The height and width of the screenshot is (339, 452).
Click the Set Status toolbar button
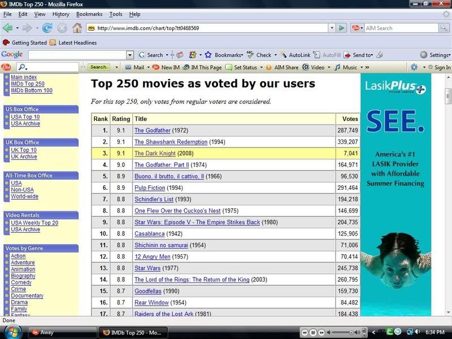click(241, 67)
